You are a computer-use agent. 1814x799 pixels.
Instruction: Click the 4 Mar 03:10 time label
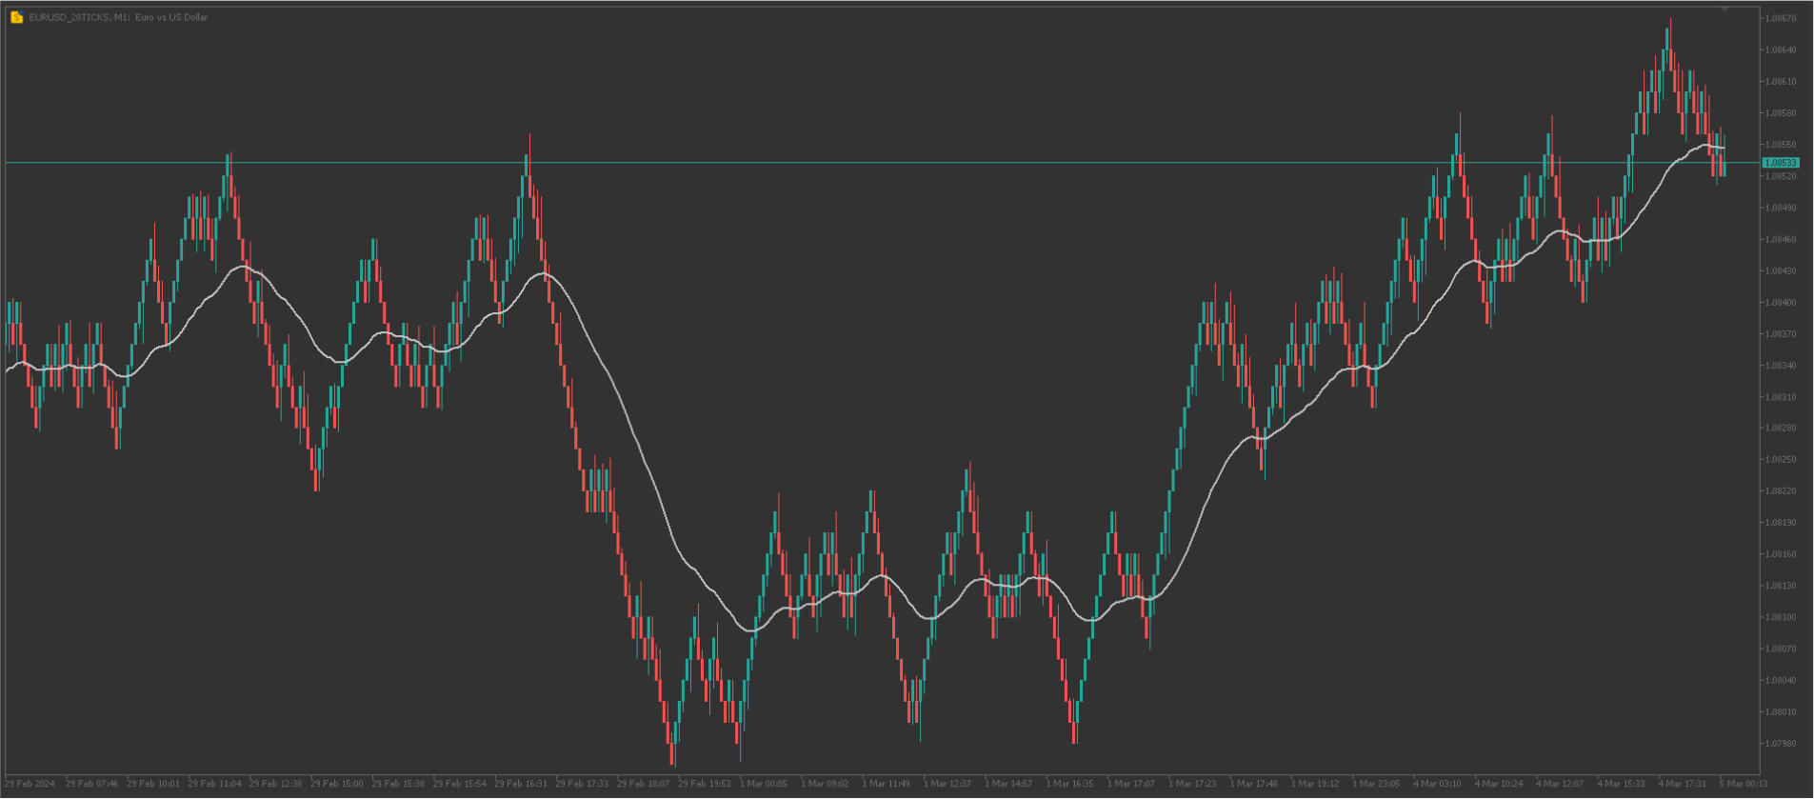1437,784
